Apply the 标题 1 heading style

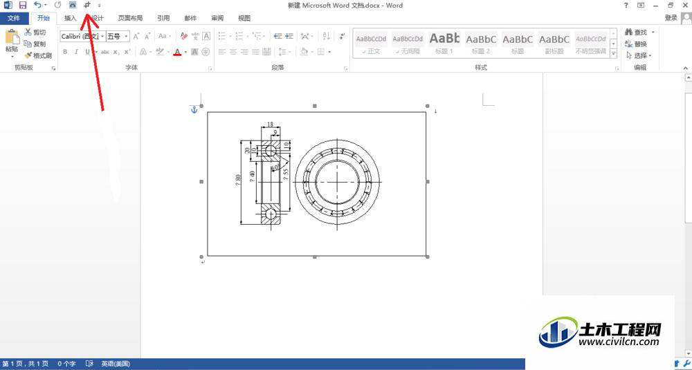point(444,43)
